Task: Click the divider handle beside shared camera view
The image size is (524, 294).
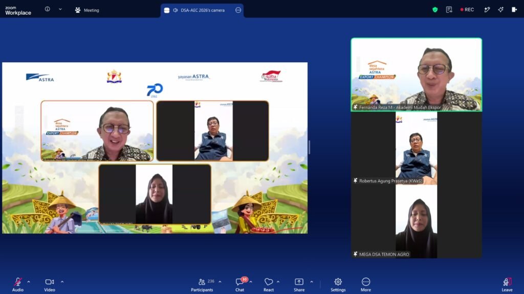Action: (x=310, y=147)
